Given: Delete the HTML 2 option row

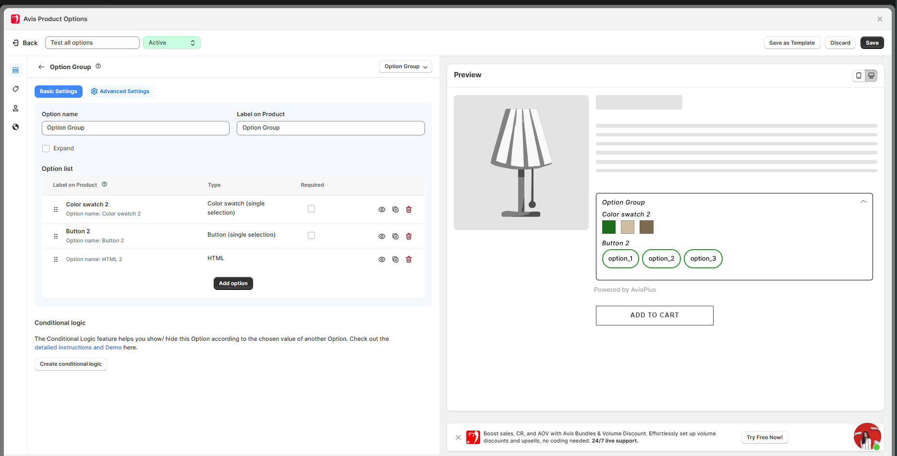Looking at the screenshot, I should coord(409,259).
